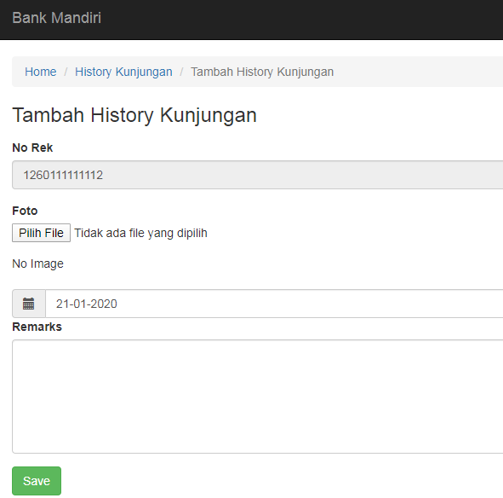Click the No Image placeholder text
Image resolution: width=503 pixels, height=498 pixels.
click(37, 263)
